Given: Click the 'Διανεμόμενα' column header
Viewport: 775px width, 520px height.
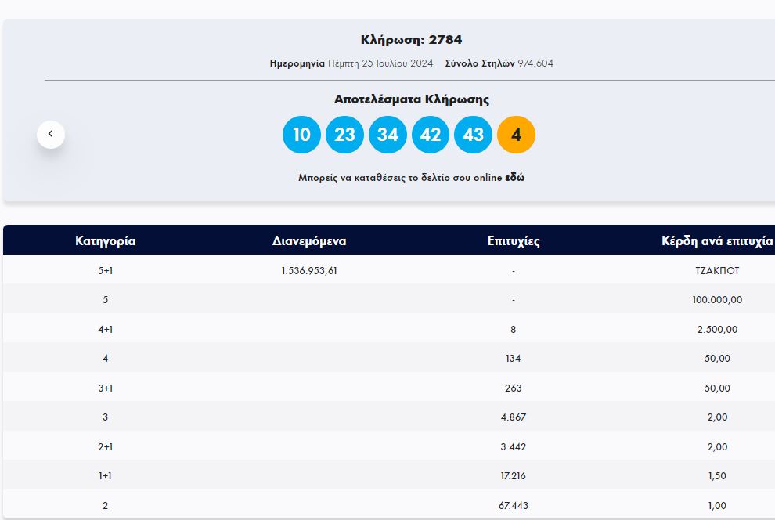Looking at the screenshot, I should 309,241.
